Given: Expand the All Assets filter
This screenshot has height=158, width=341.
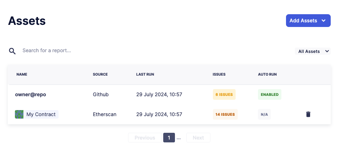Looking at the screenshot, I should click(x=313, y=51).
